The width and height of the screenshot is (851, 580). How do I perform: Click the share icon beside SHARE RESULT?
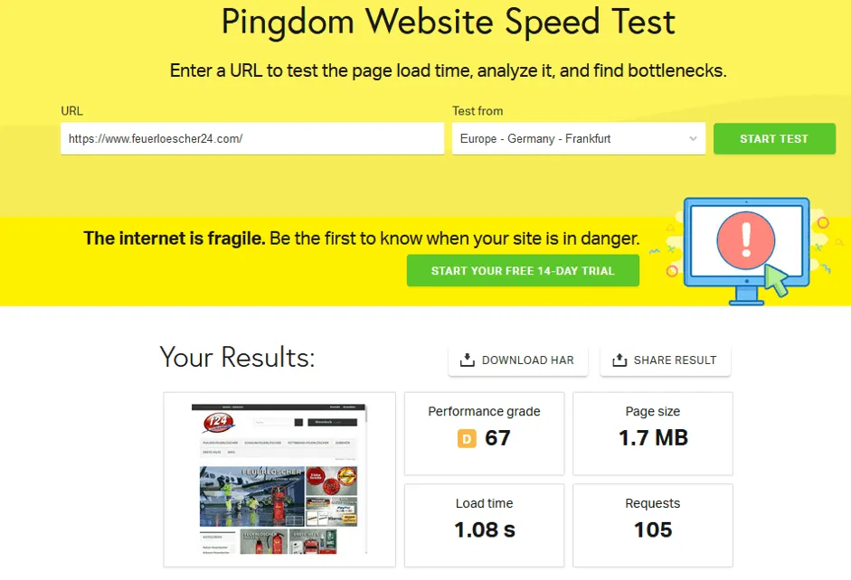coord(619,360)
